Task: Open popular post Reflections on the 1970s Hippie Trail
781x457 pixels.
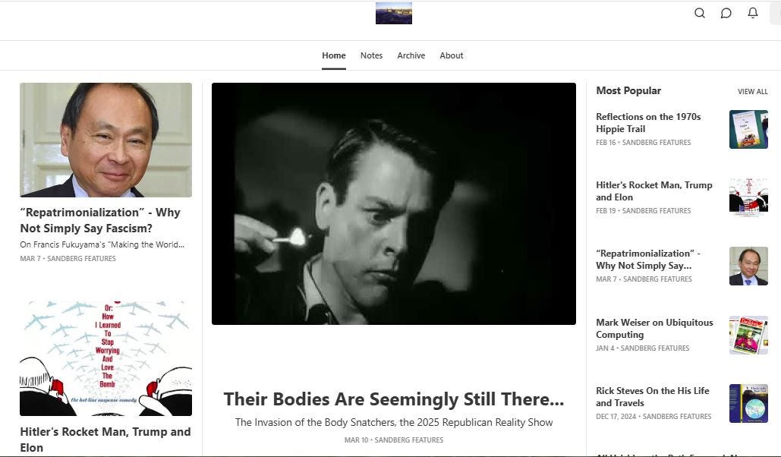Action: pos(648,122)
